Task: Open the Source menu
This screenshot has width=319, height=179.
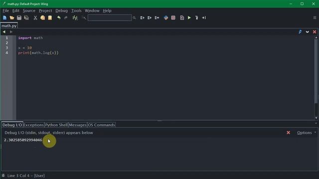Action: (x=29, y=10)
